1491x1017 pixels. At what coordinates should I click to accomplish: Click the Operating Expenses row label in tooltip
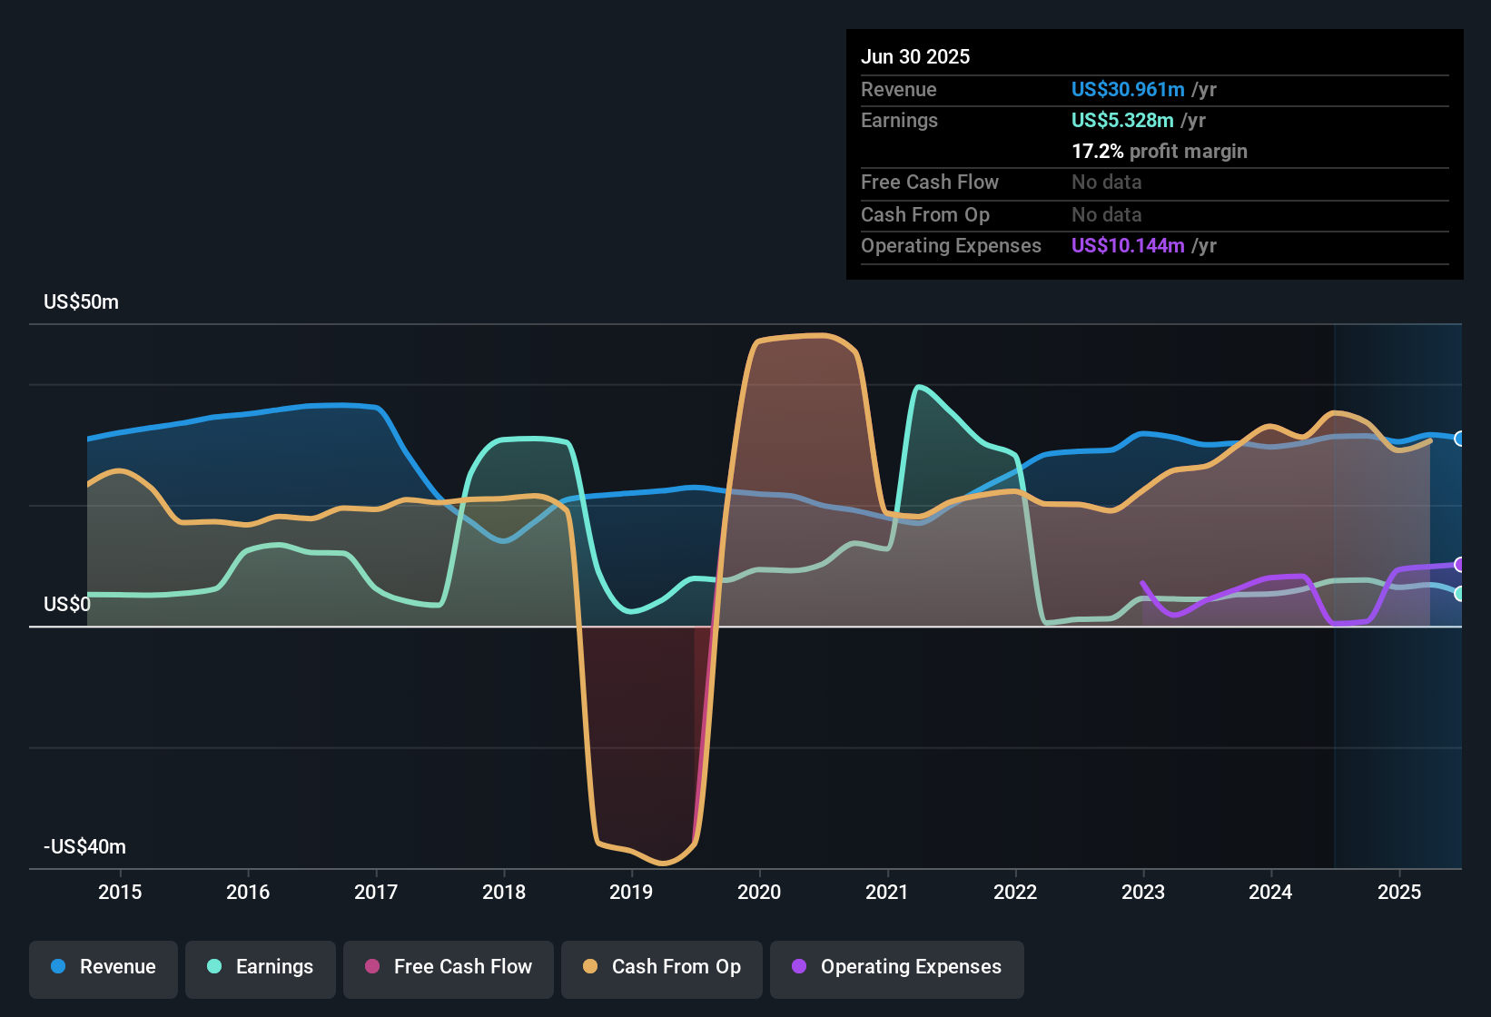click(951, 245)
